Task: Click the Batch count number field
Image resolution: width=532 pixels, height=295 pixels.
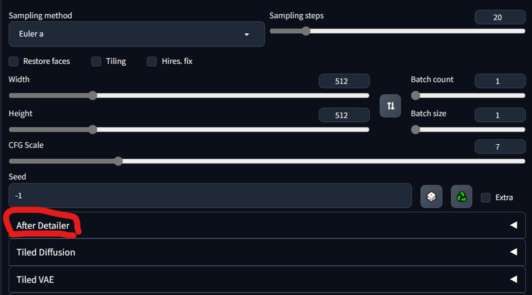Action: coord(500,81)
